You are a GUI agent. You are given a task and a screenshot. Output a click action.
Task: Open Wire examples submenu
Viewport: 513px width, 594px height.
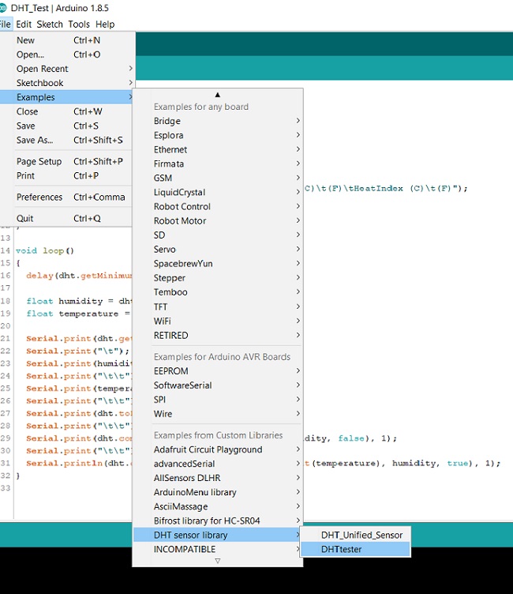(x=218, y=414)
